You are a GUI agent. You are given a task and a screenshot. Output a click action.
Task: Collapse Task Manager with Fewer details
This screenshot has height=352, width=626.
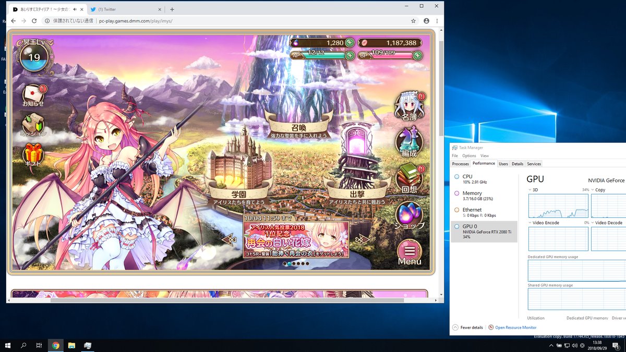467,327
